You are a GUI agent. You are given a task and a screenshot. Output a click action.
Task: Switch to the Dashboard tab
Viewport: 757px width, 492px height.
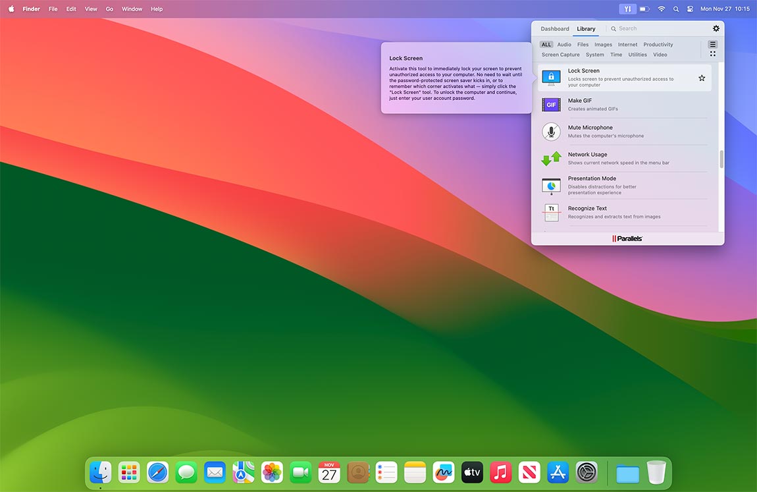pos(555,29)
